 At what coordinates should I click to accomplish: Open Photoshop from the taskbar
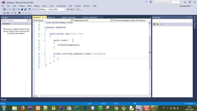[x=85, y=108]
